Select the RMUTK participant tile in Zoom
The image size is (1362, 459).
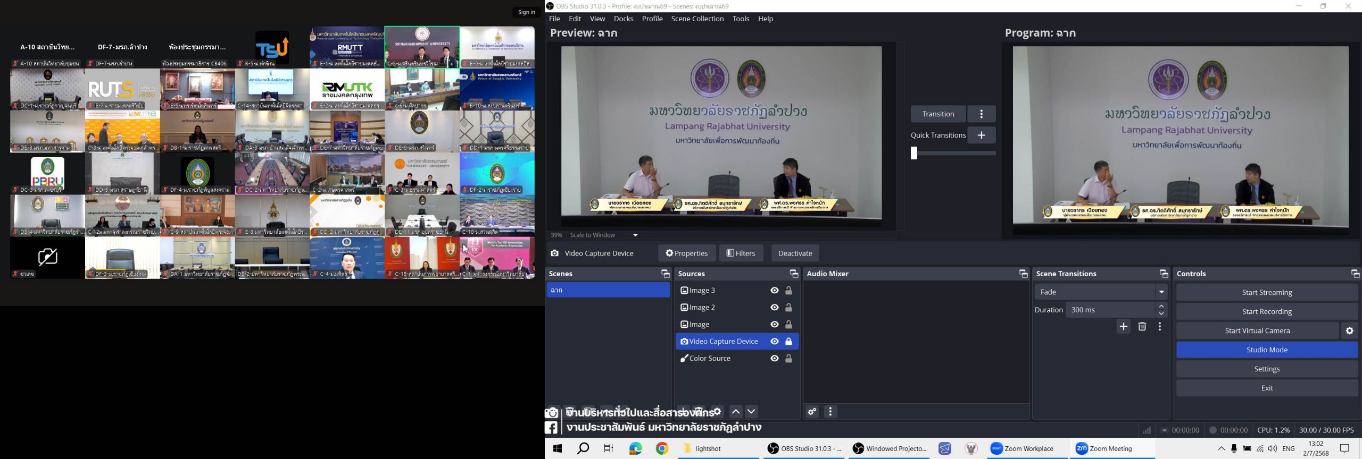click(x=347, y=89)
